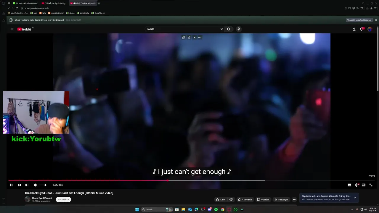
Task: Open the 'shoes' bookmark
Action: [70, 13]
